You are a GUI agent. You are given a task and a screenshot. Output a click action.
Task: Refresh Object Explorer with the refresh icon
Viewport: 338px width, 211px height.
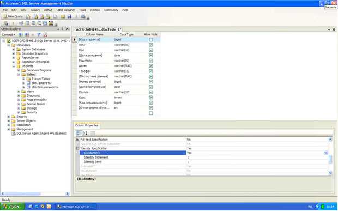point(45,34)
